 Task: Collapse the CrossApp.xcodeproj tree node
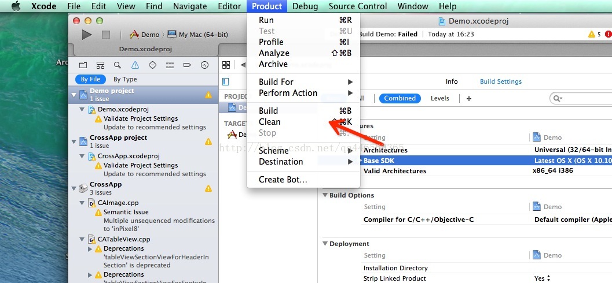click(82, 156)
